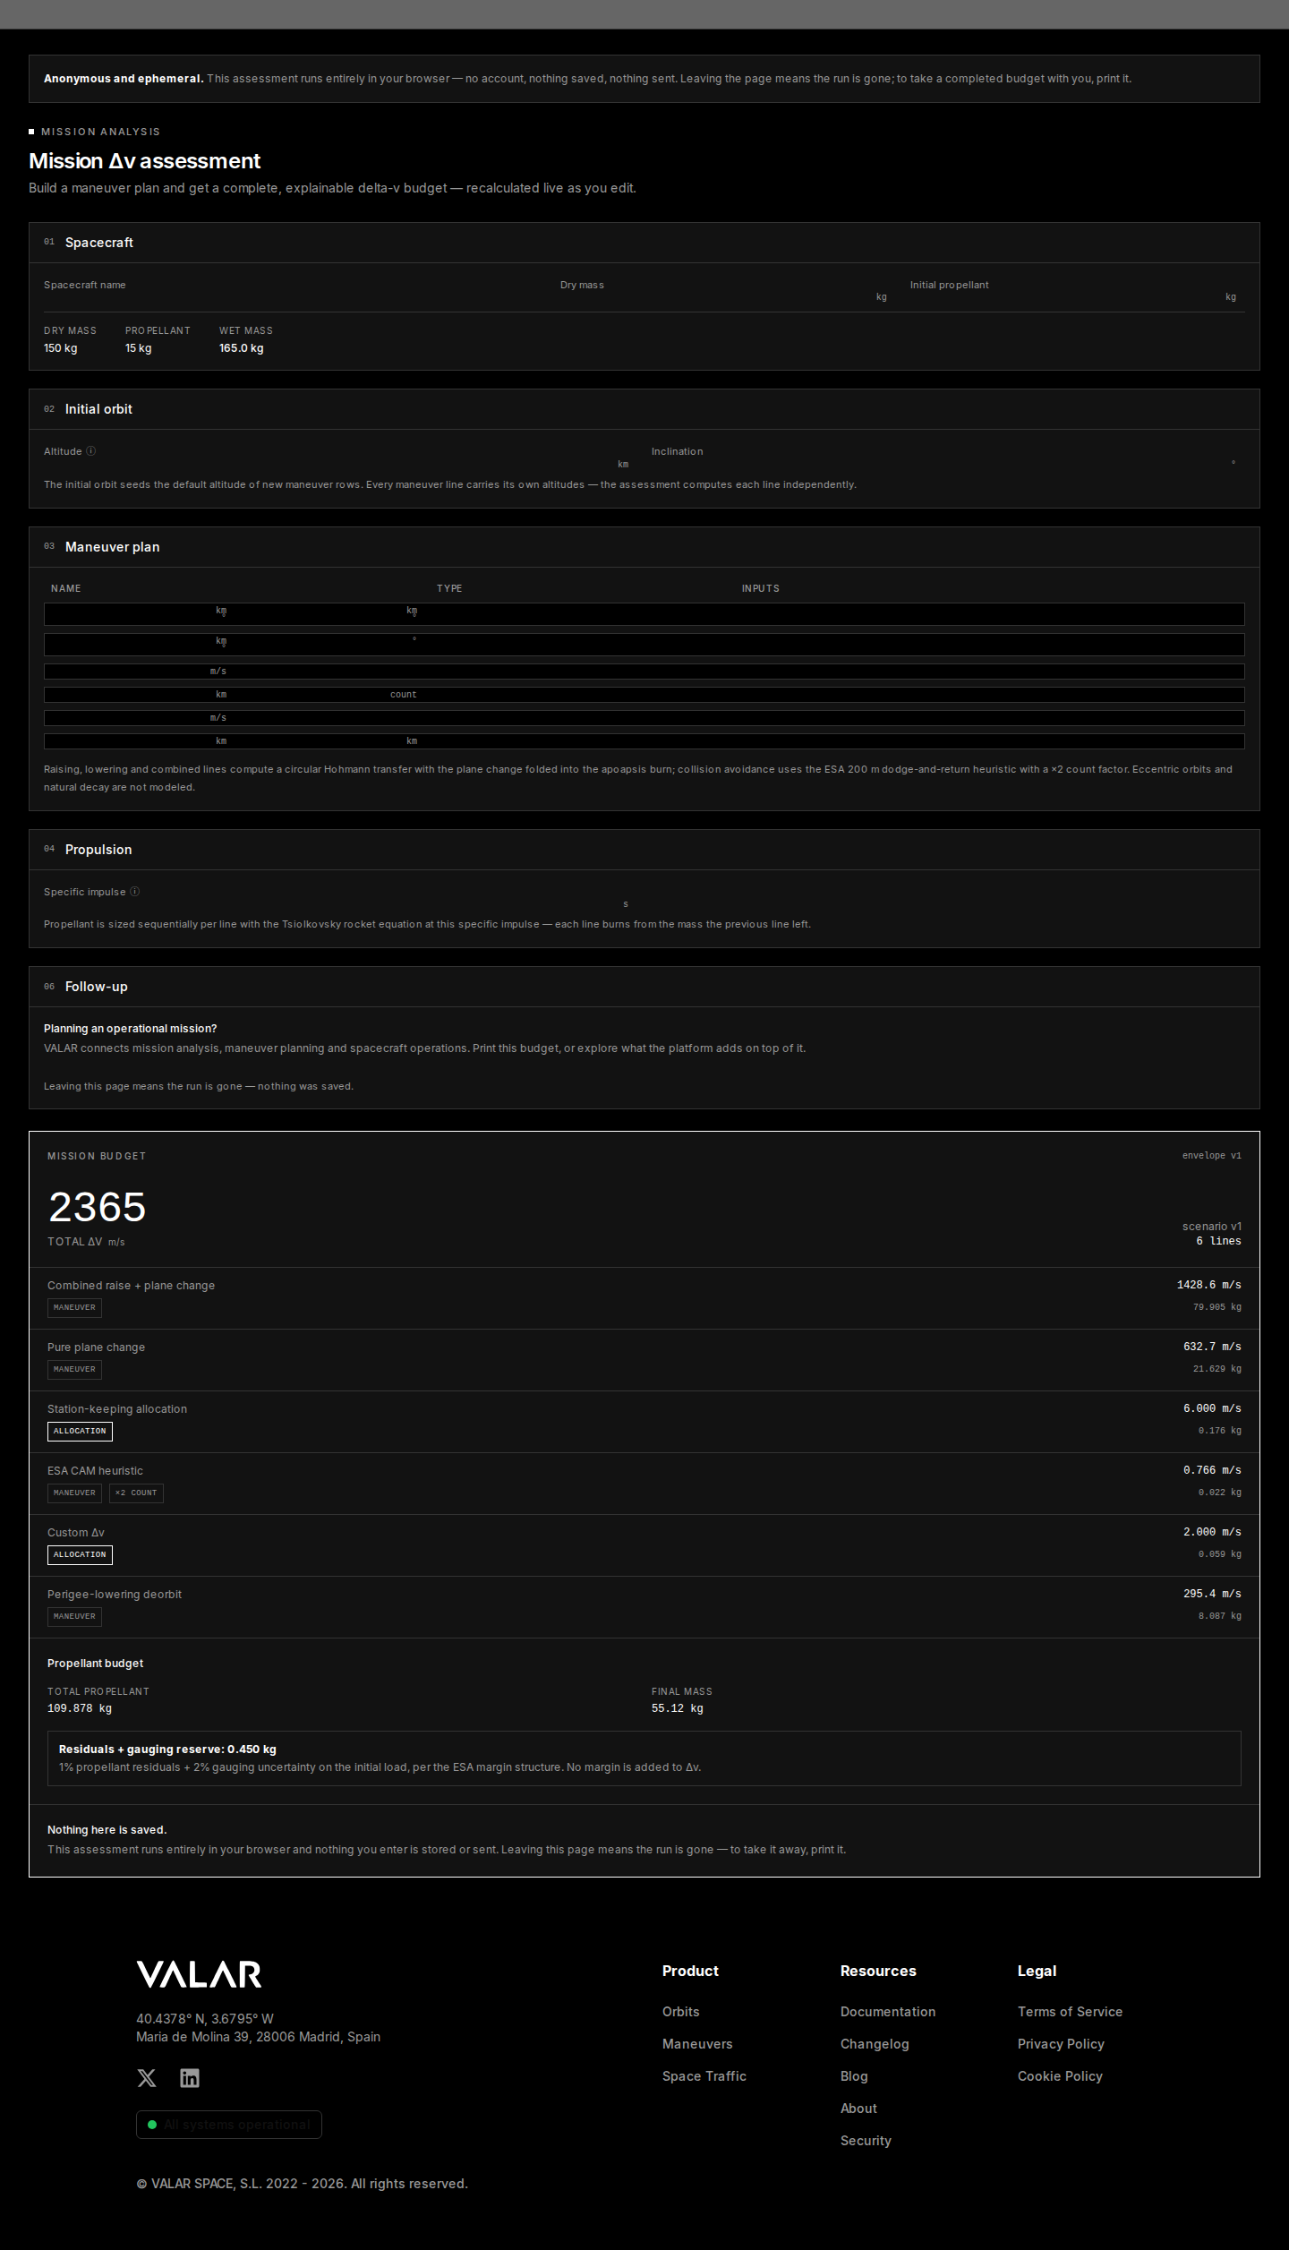The width and height of the screenshot is (1289, 2250).
Task: Open the About link
Action: pos(858,2109)
